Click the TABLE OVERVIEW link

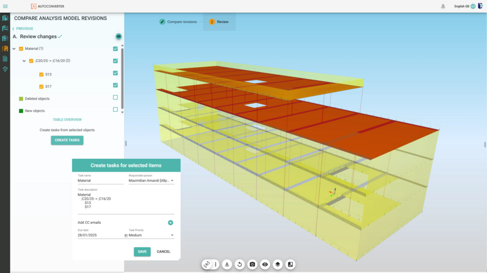(67, 120)
